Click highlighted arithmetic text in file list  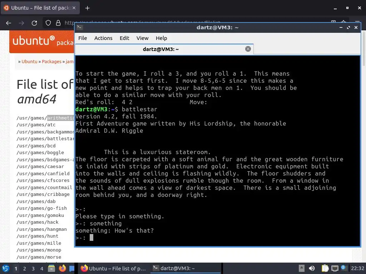[61, 118]
